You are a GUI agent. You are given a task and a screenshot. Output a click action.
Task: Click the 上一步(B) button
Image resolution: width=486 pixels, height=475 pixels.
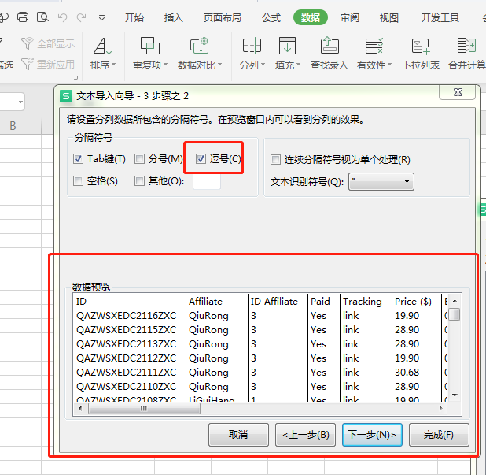tap(305, 435)
